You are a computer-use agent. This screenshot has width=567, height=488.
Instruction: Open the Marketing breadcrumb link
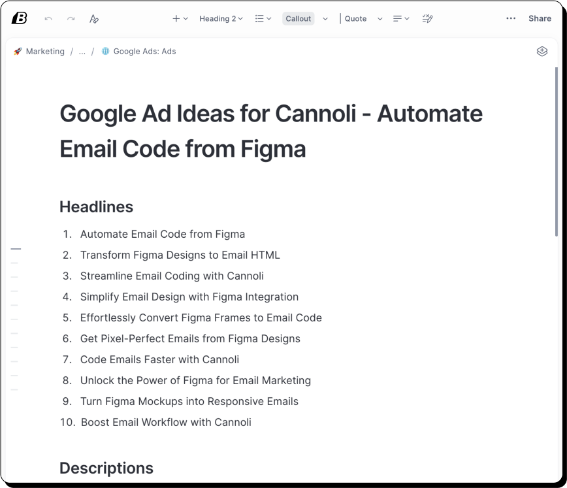click(x=45, y=51)
